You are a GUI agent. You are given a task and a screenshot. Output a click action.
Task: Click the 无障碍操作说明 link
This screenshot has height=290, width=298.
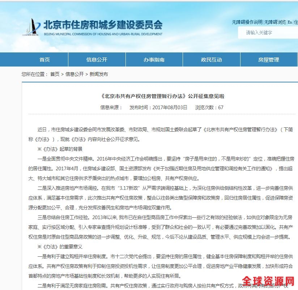pos(247,22)
